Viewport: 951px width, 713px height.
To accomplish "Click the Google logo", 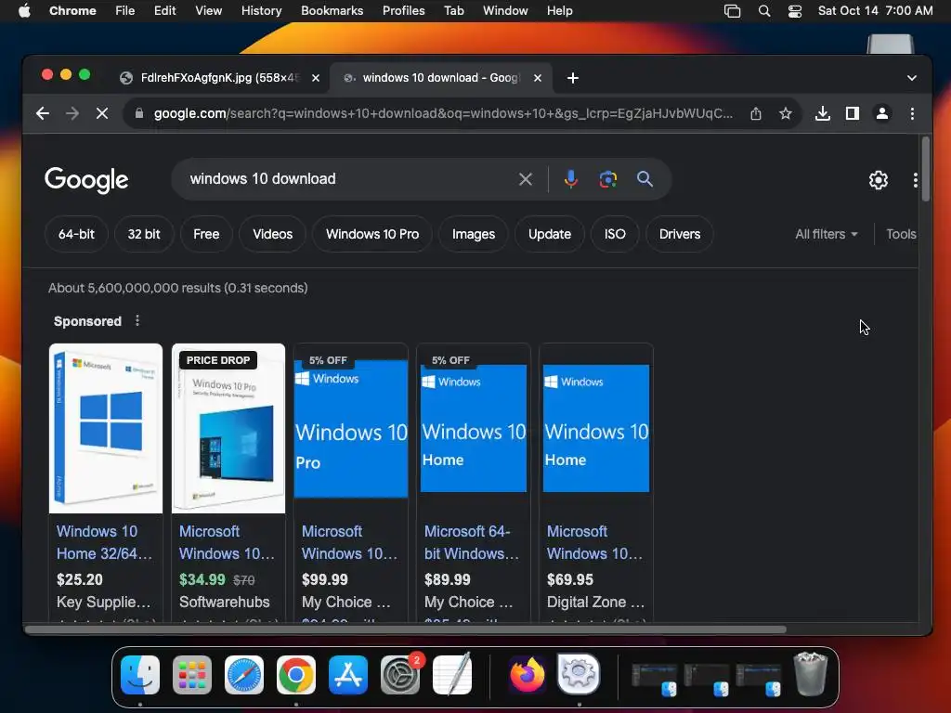I will pyautogui.click(x=86, y=179).
